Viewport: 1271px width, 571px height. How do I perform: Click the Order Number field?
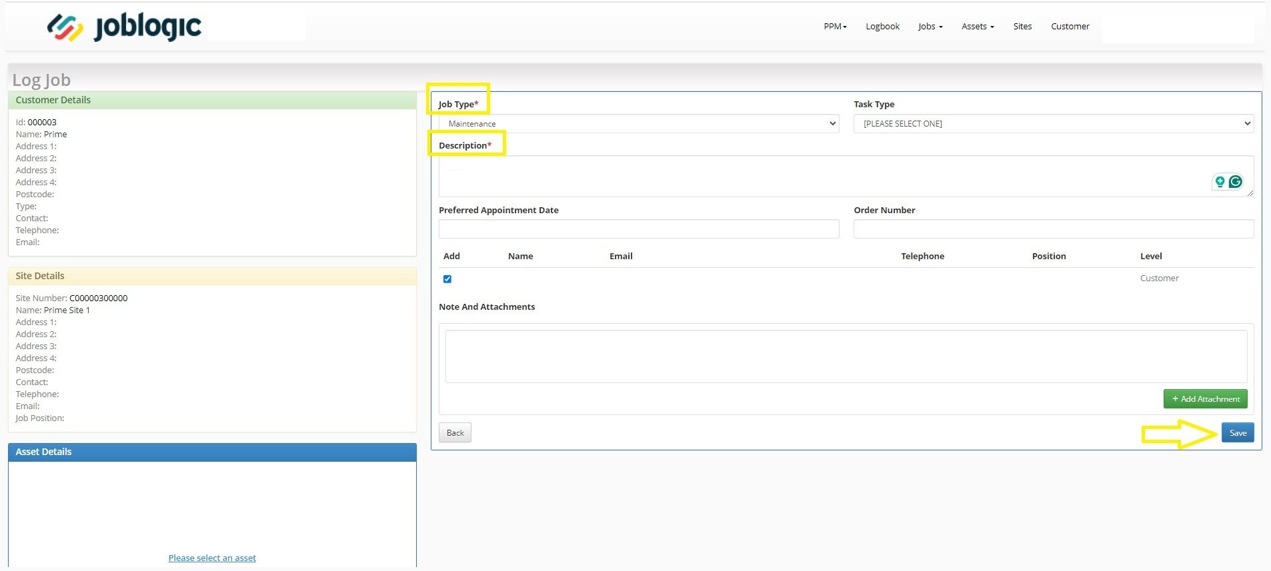[1054, 229]
